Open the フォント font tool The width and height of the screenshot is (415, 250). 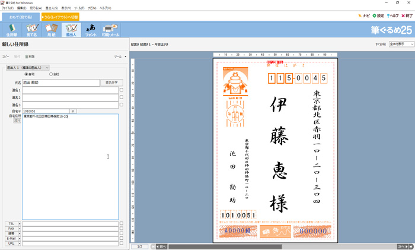click(90, 30)
